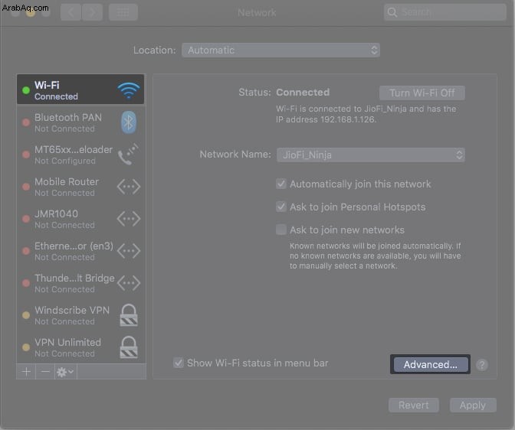Screen dimensions: 515x430
Task: Click the Revert button
Action: 414,405
